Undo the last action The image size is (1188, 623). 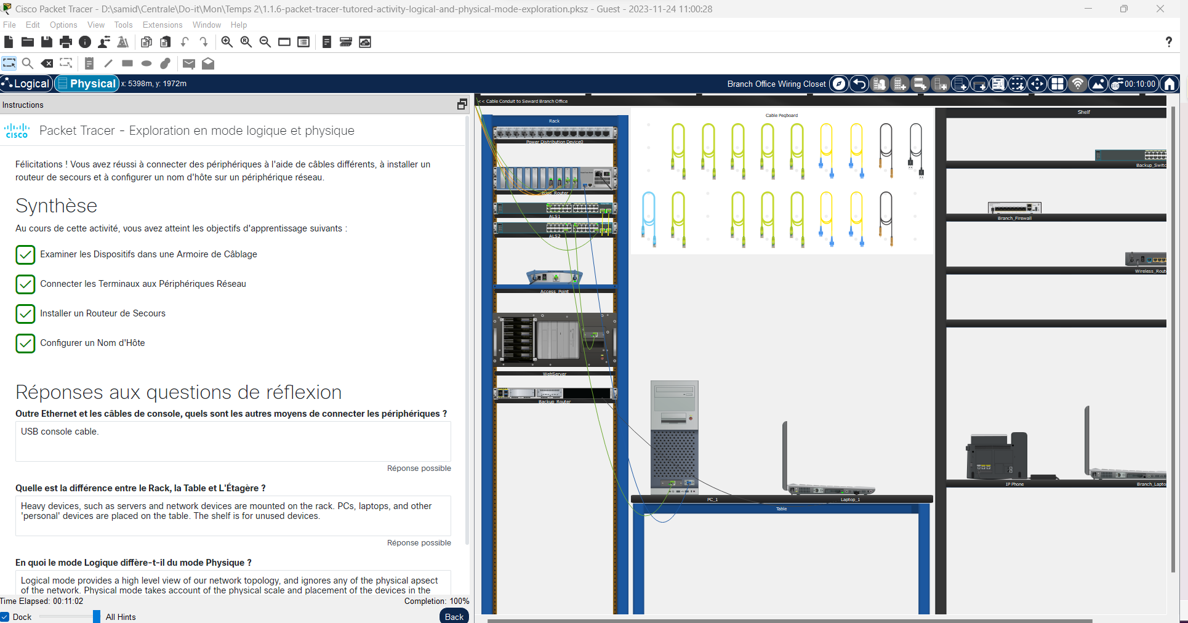[185, 42]
